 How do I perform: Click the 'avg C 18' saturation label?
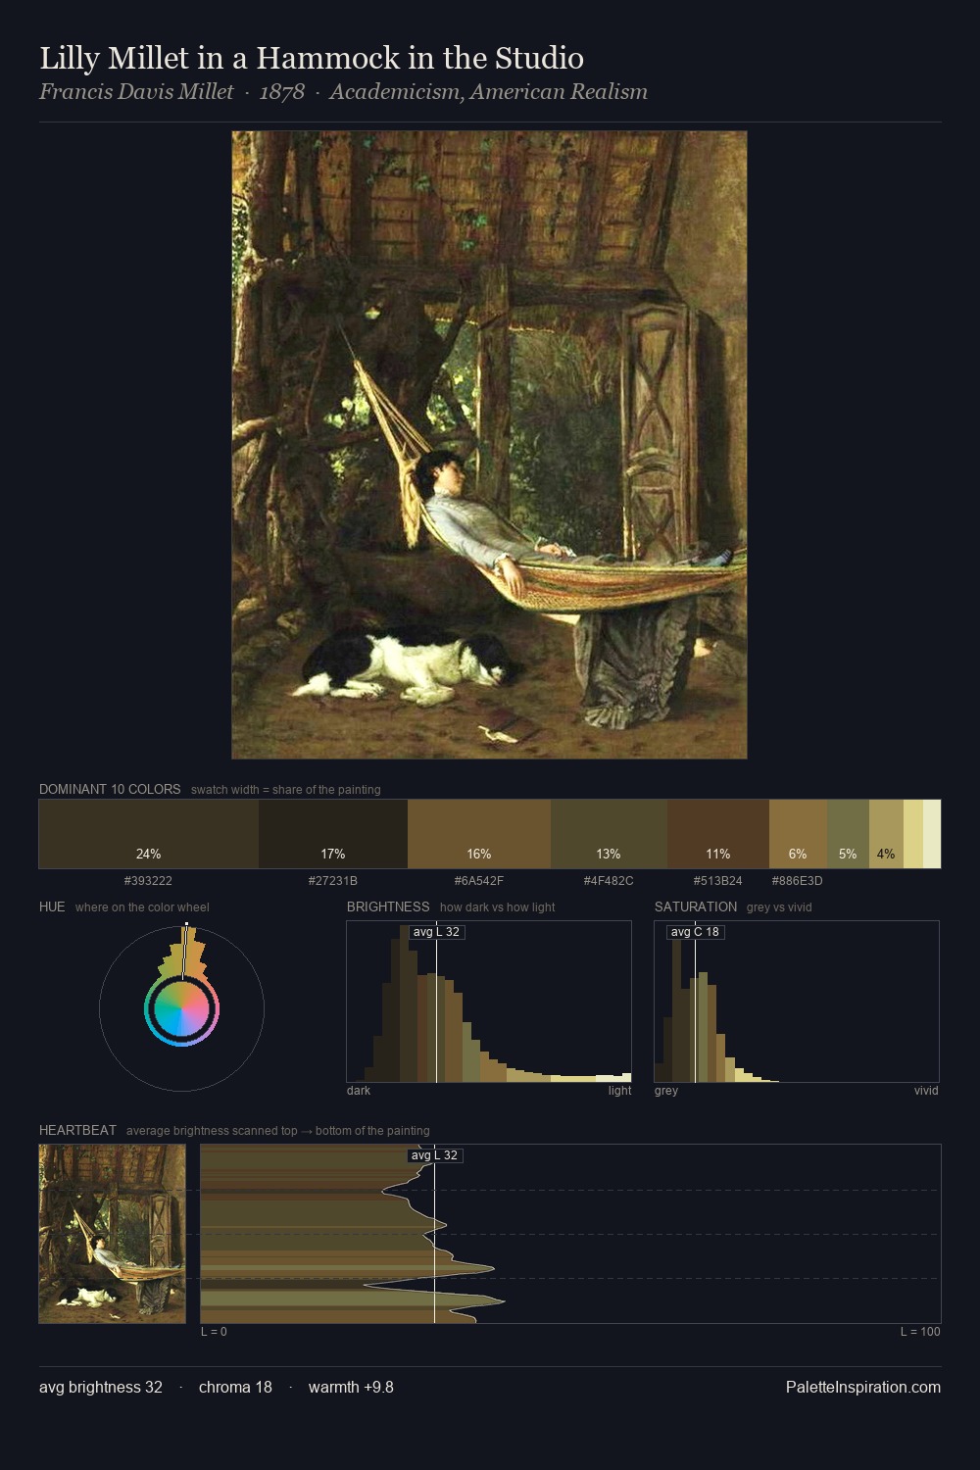695,932
